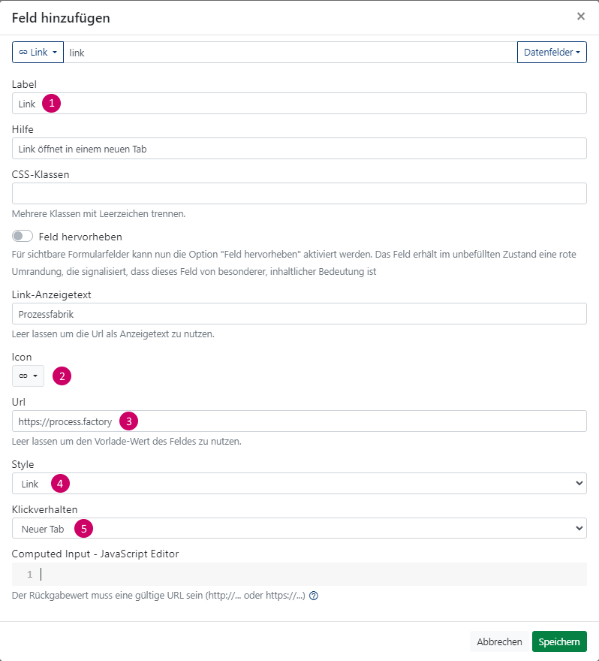
Task: Click the chain icon in Link type button
Action: [x=23, y=53]
